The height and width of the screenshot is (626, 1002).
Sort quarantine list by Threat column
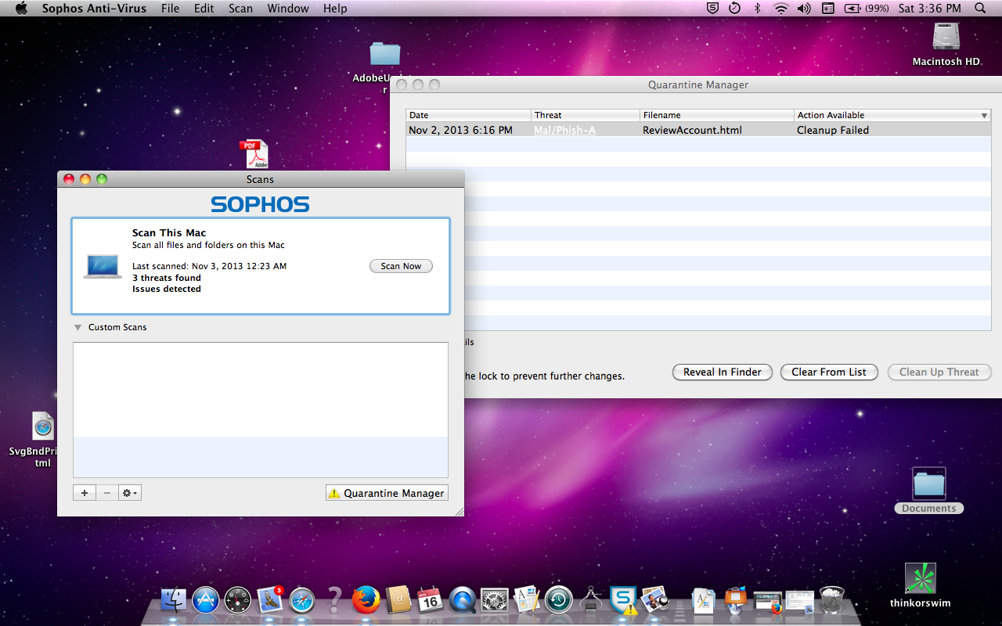click(586, 115)
